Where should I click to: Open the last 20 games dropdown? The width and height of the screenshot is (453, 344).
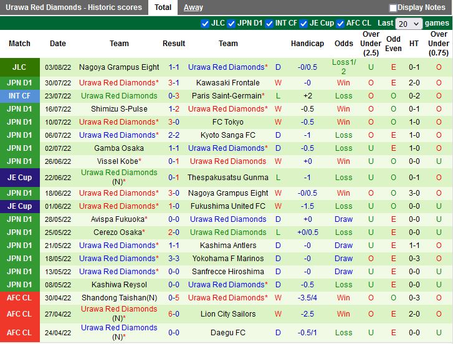tap(409, 24)
